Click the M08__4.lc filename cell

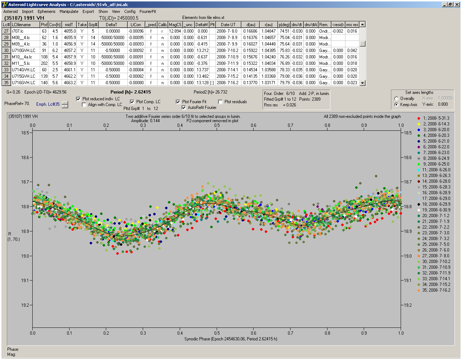25,38
